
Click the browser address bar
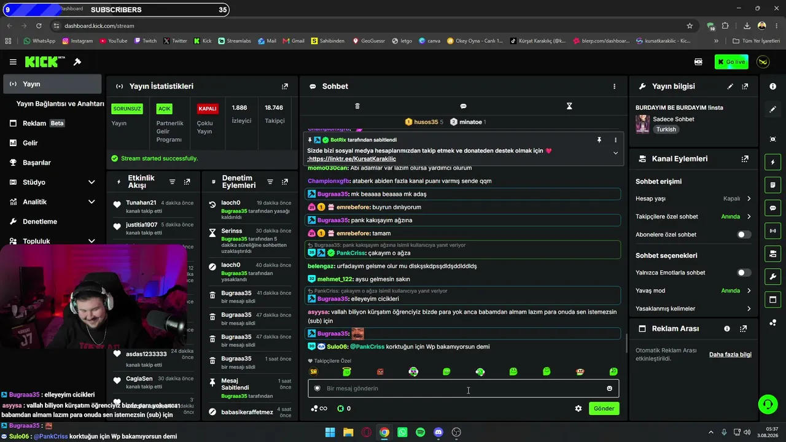[368, 26]
